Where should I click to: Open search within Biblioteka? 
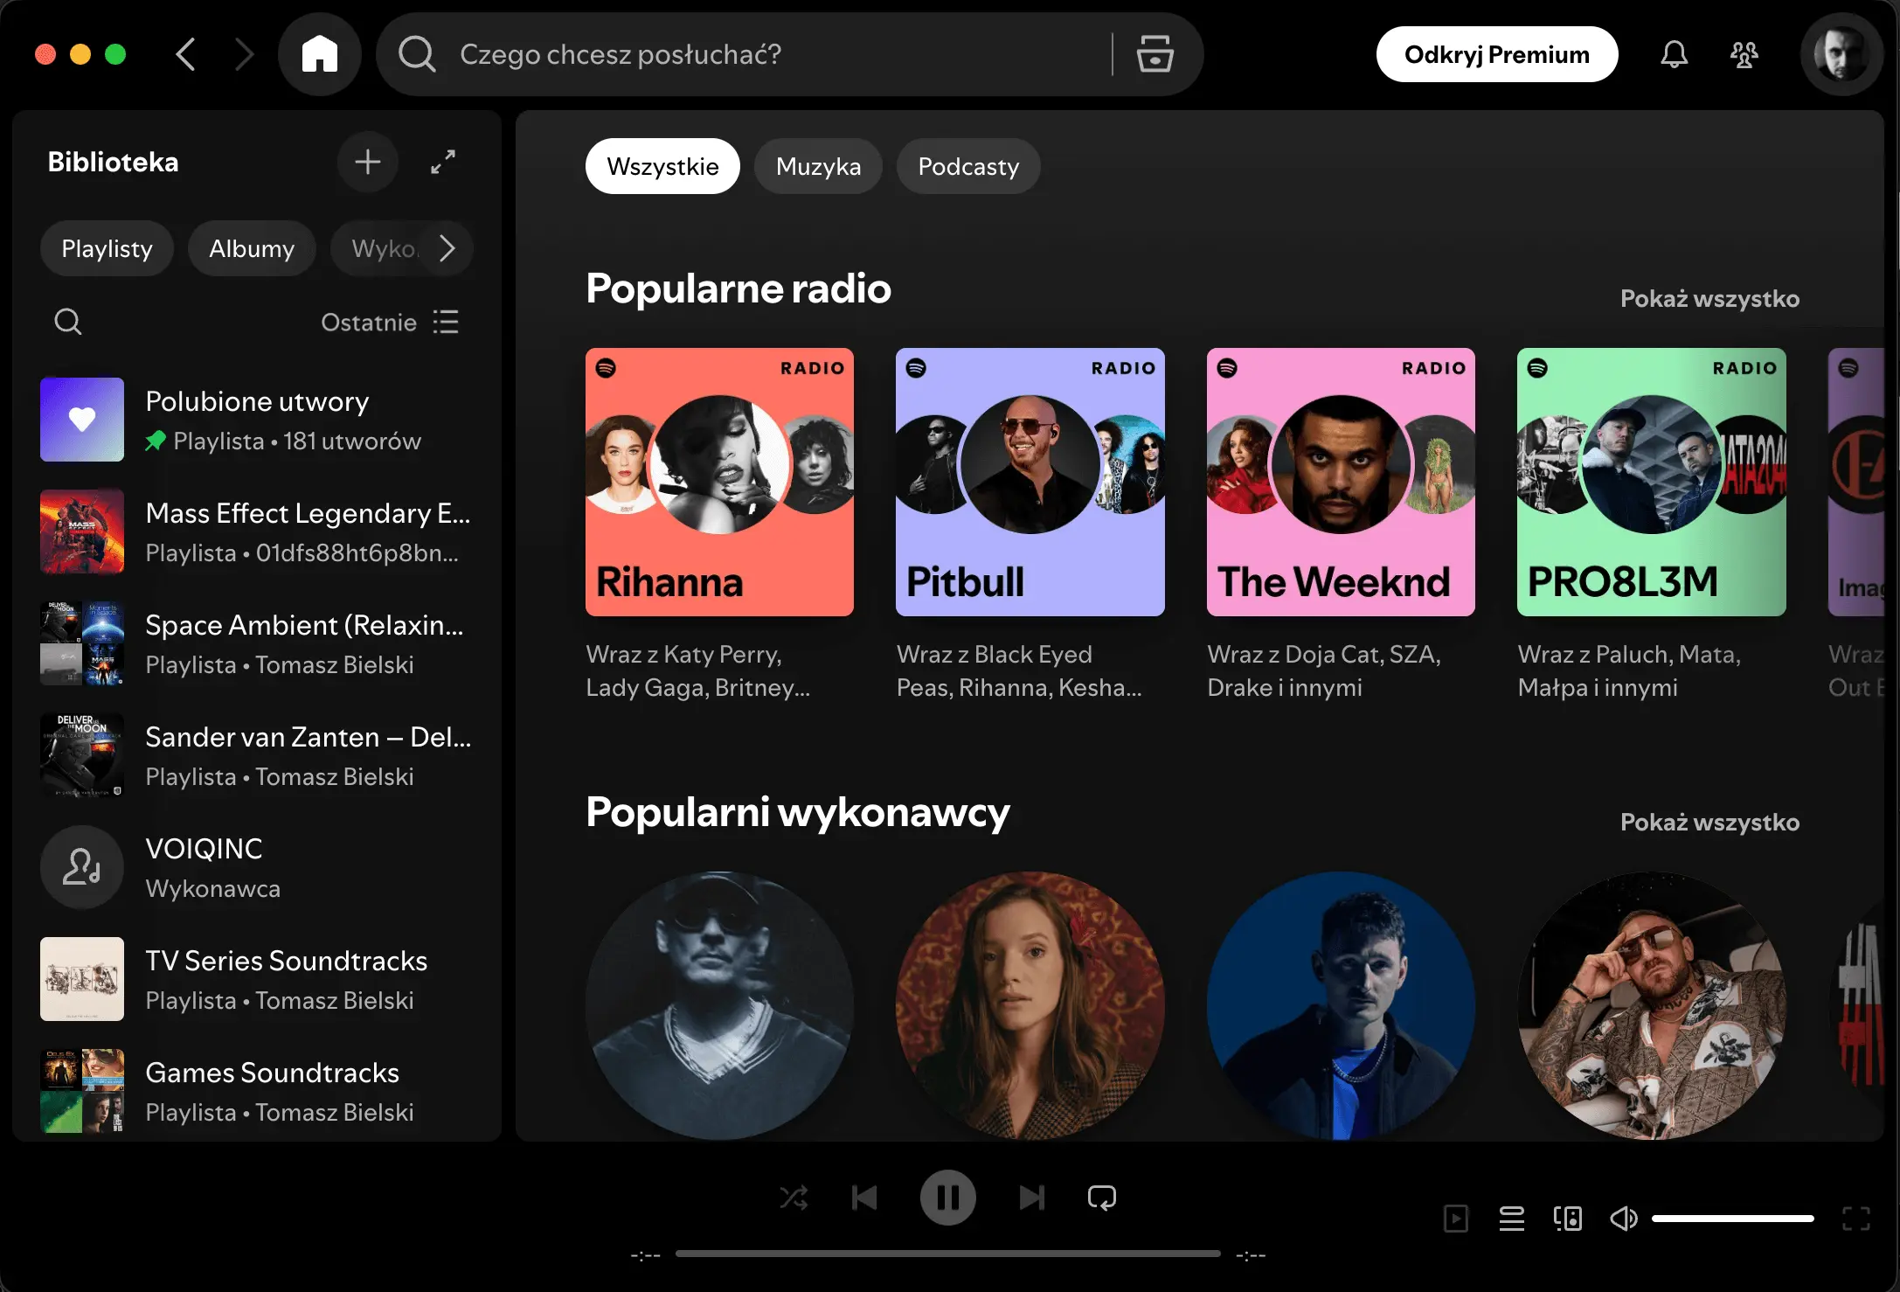[68, 321]
